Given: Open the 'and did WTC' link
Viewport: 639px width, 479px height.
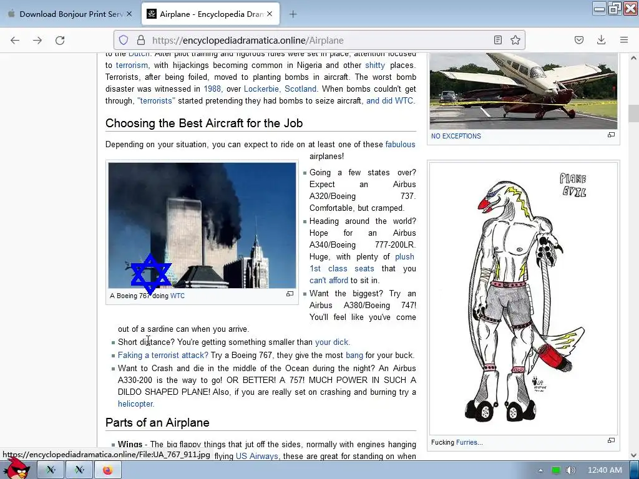Looking at the screenshot, I should [x=391, y=100].
